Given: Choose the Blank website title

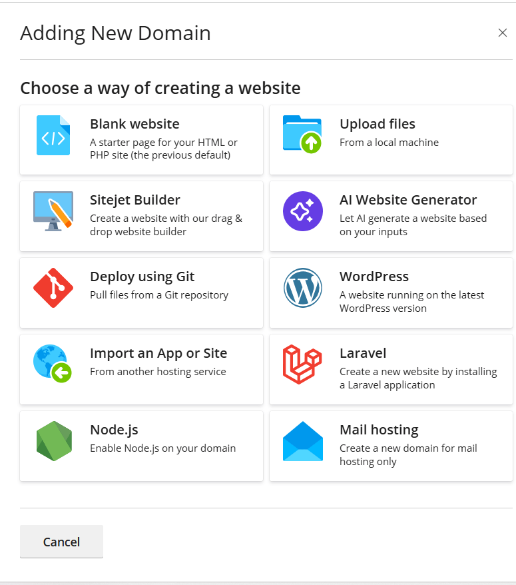Looking at the screenshot, I should (134, 124).
